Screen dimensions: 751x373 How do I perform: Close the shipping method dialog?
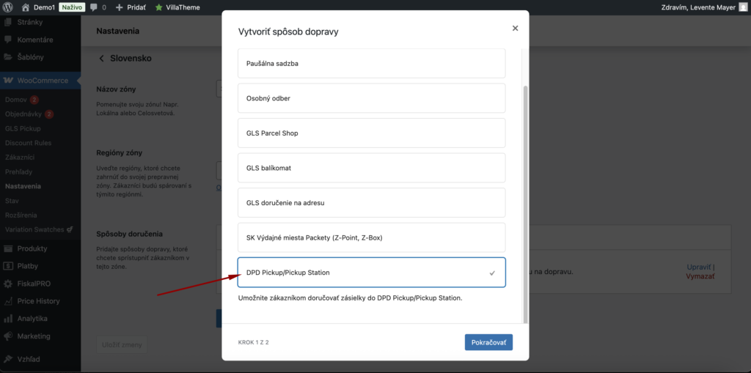coord(515,29)
